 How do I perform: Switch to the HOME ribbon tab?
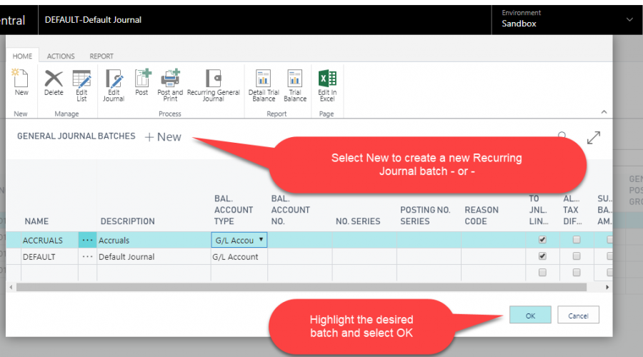22,56
